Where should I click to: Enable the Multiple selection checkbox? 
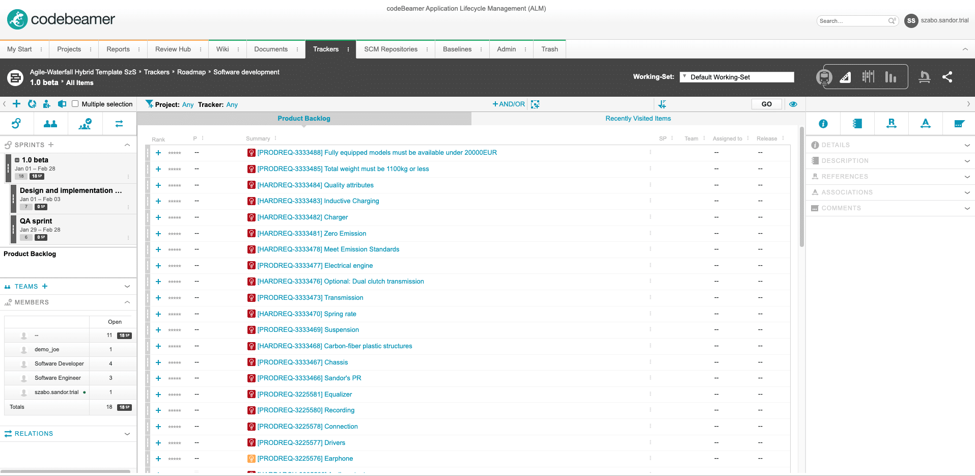(x=75, y=104)
